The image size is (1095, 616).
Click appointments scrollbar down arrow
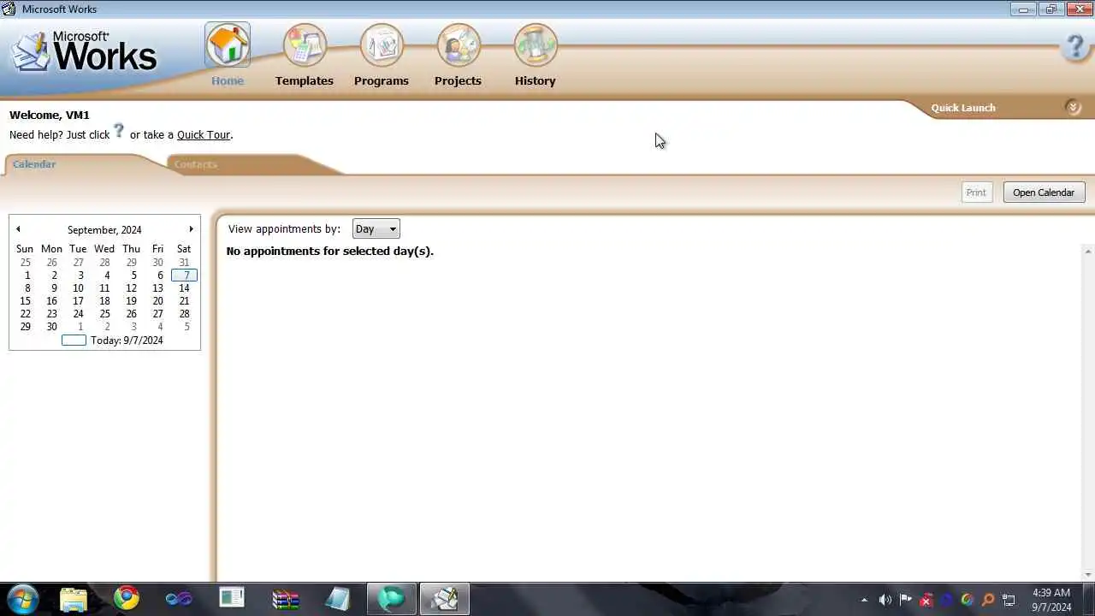pos(1088,575)
